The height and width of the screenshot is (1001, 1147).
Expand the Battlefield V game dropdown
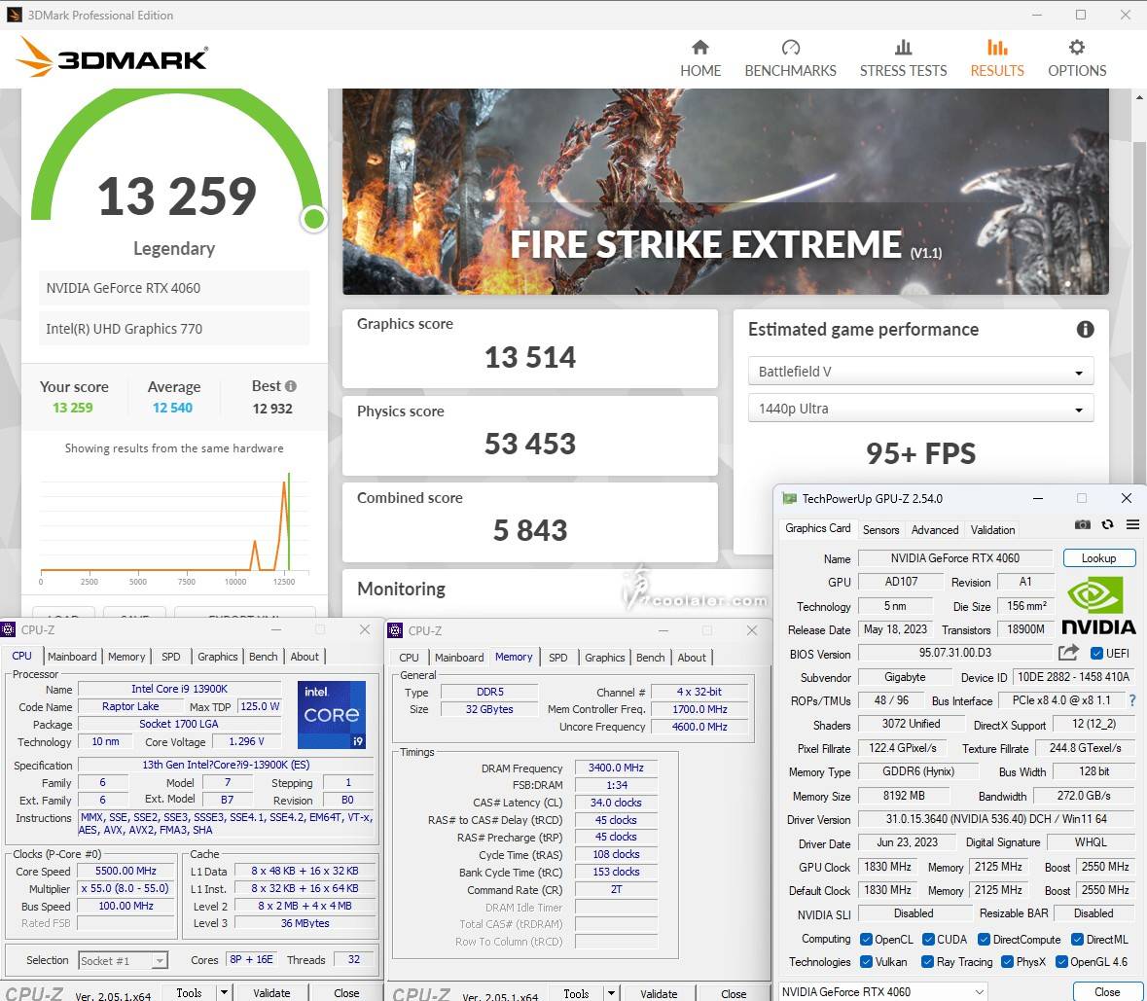click(920, 372)
